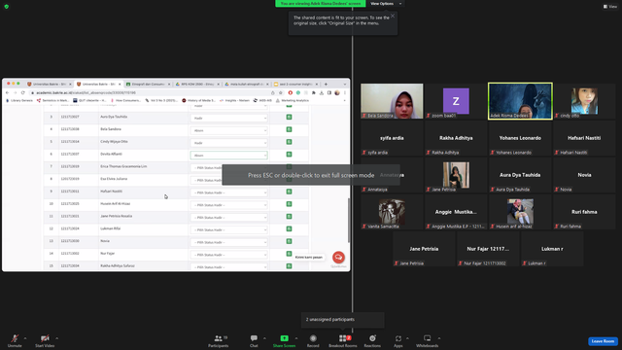Click green action icon in Aura Dya Tauhida row
622x350 pixels.
click(x=289, y=117)
